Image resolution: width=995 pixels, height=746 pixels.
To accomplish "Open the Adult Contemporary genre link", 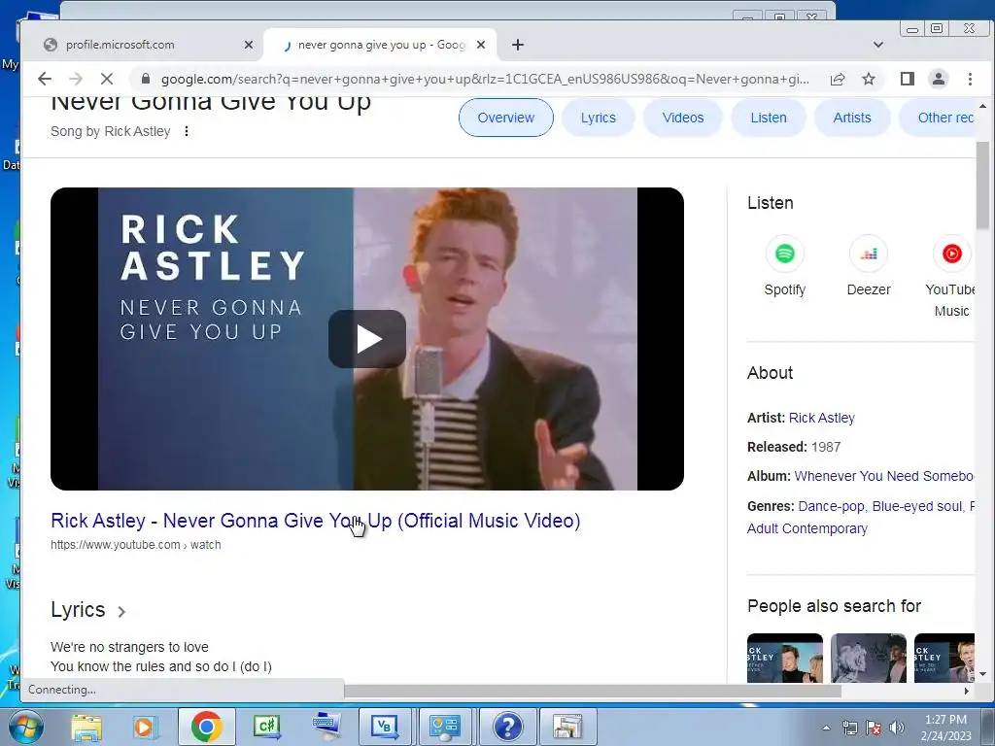I will click(x=807, y=528).
